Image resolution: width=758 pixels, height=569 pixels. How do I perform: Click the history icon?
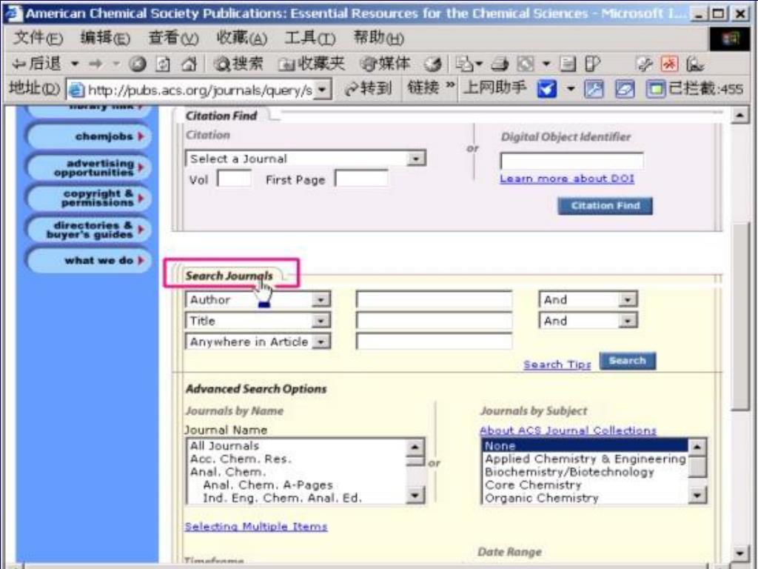pyautogui.click(x=432, y=64)
